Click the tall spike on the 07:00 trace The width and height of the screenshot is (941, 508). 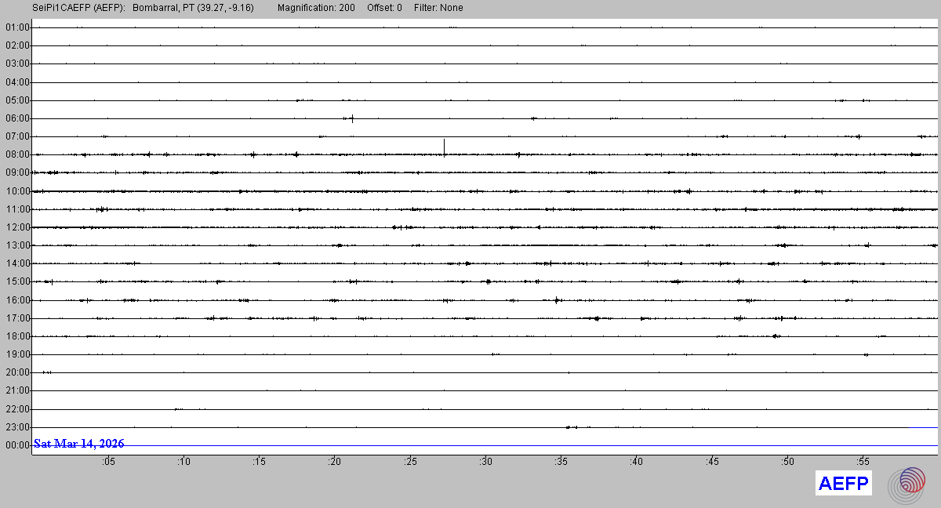point(444,147)
